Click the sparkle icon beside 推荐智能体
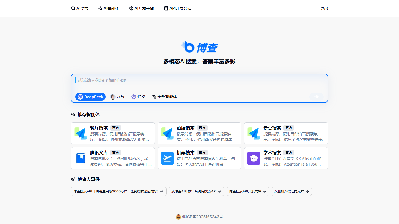The width and height of the screenshot is (399, 224). [x=73, y=114]
